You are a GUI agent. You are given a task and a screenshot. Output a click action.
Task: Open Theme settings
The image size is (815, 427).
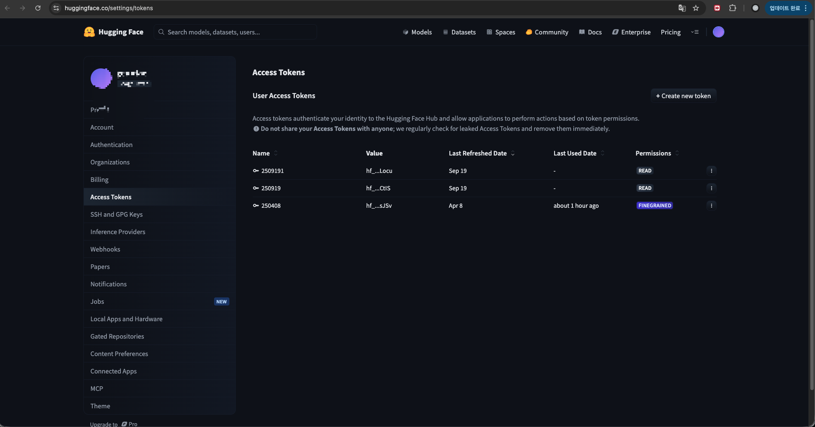tap(160, 406)
